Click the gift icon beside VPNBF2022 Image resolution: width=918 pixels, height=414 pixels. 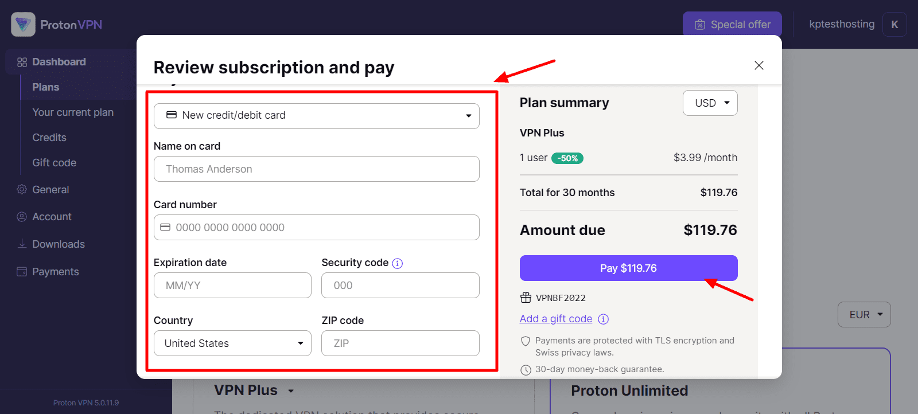526,298
